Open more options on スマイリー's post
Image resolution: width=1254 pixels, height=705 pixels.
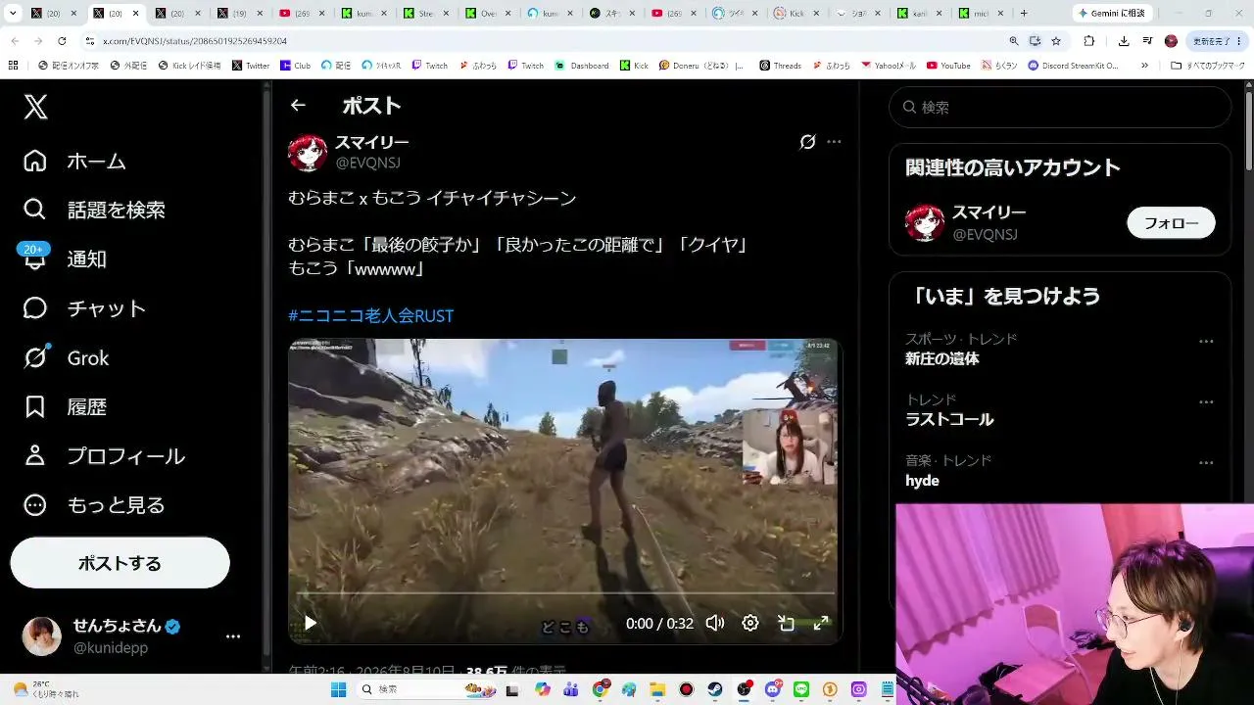coord(834,142)
